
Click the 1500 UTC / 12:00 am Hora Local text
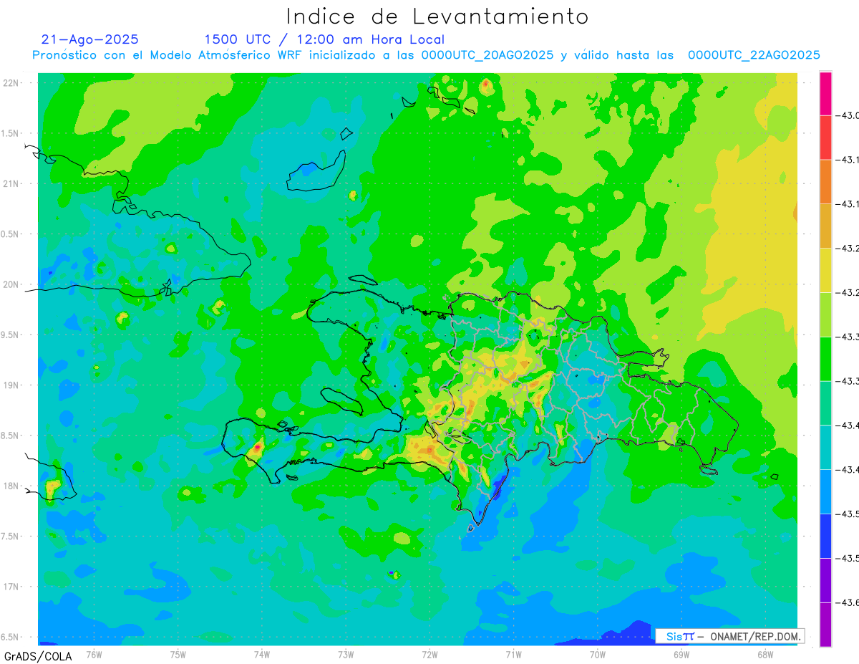point(324,40)
